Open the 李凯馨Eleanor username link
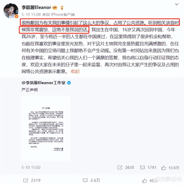184x185 pixels. coord(36,7)
